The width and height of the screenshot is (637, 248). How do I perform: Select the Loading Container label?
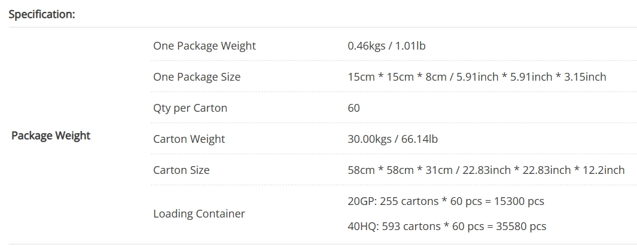(x=199, y=213)
